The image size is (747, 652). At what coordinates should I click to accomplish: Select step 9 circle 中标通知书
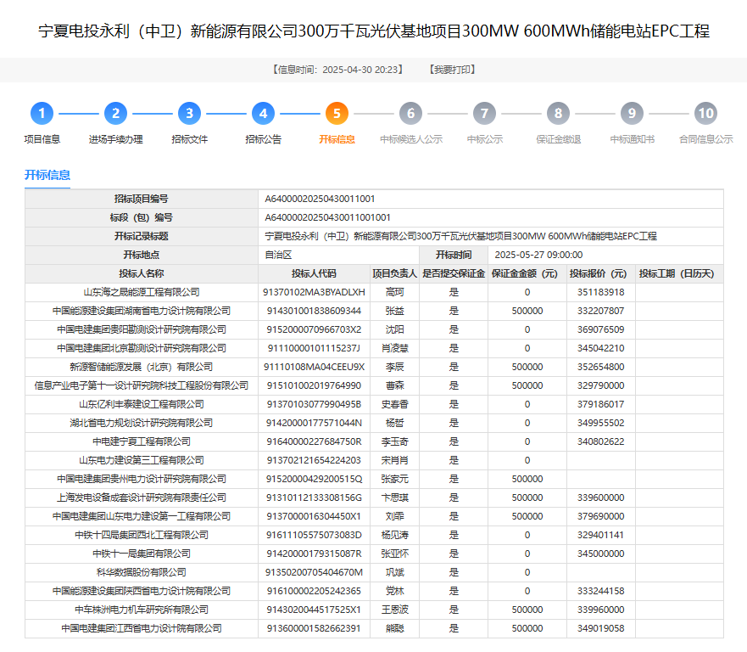point(633,114)
